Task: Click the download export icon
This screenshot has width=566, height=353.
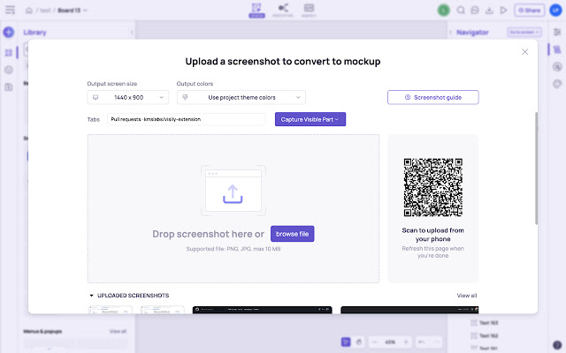Action: click(489, 10)
